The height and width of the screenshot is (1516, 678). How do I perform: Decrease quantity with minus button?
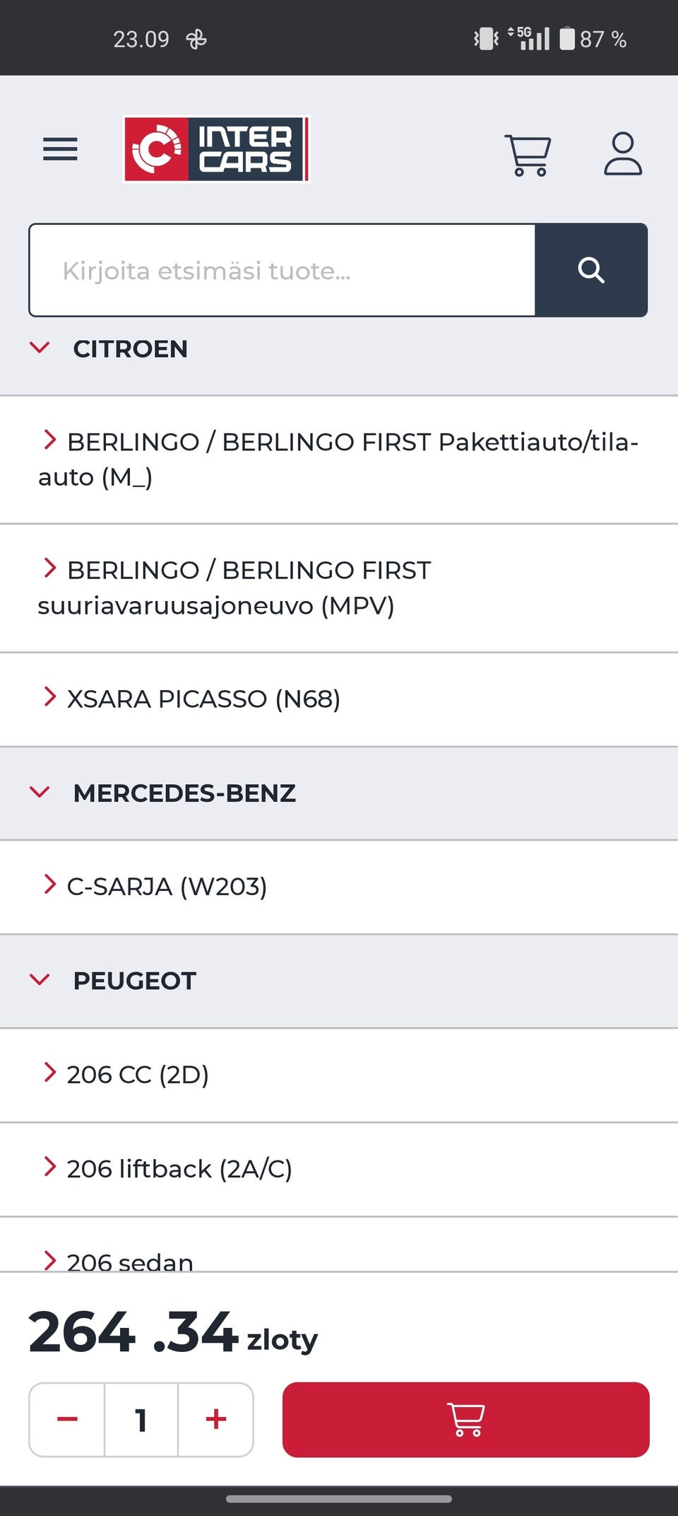pos(67,1419)
